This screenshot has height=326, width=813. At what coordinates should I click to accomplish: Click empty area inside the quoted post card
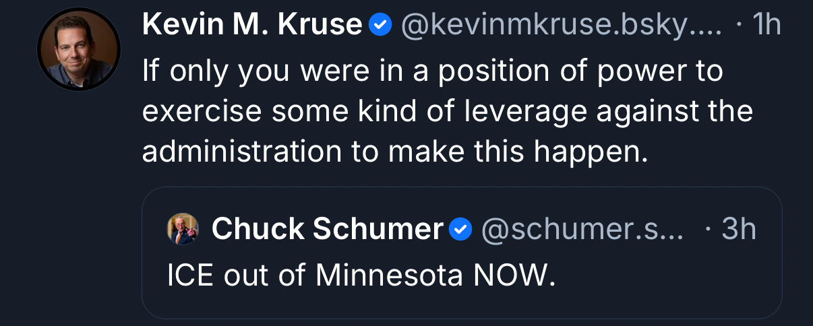(x=674, y=283)
